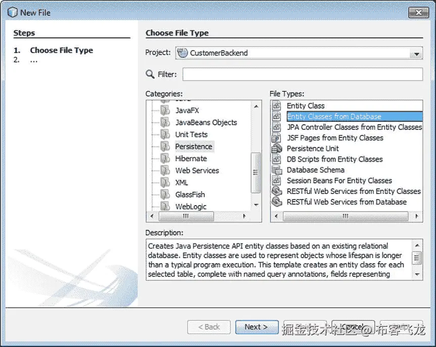Click the GlassFish category folder icon
Image resolution: width=436 pixels, height=347 pixels.
pyautogui.click(x=165, y=194)
